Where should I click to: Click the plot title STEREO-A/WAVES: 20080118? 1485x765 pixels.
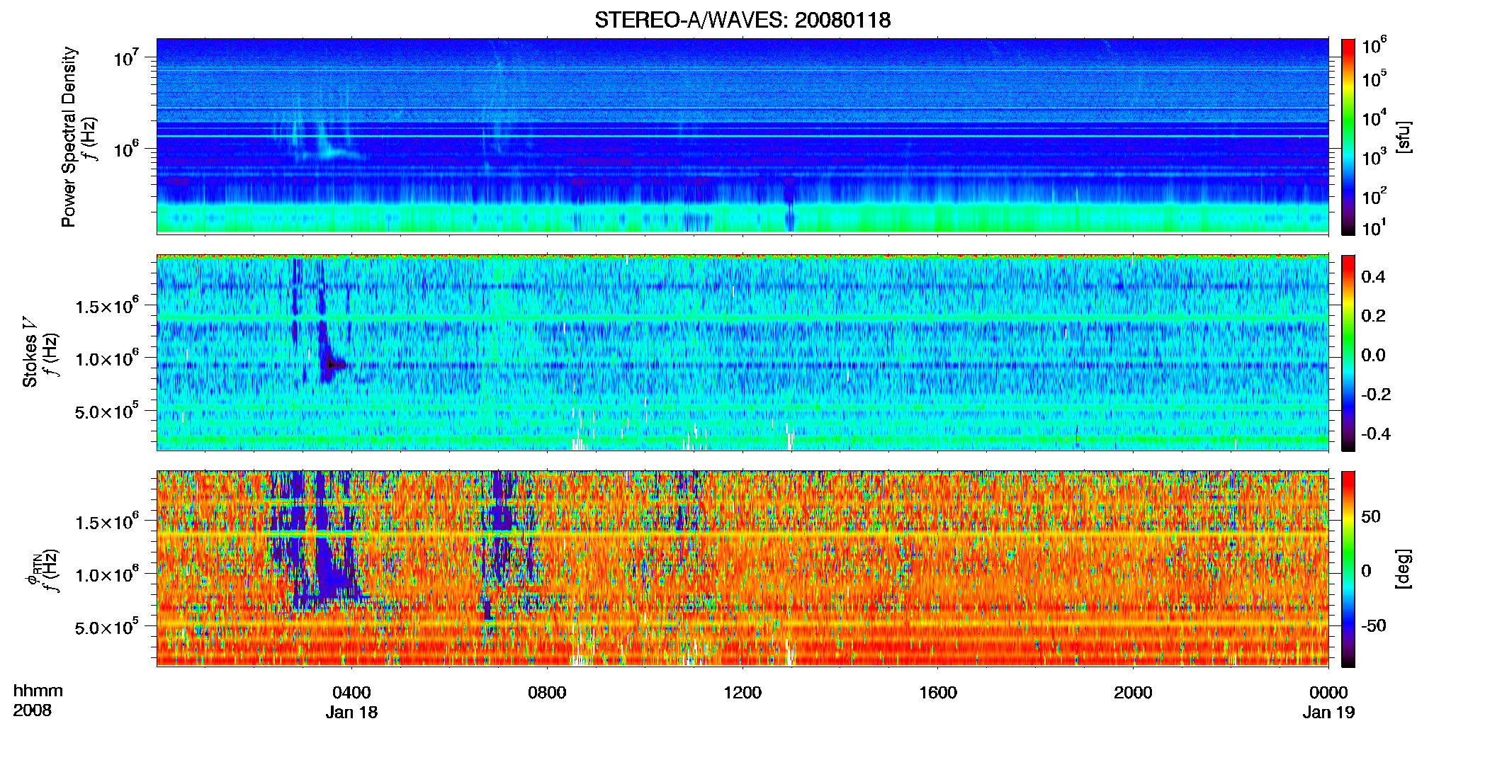tap(742, 20)
